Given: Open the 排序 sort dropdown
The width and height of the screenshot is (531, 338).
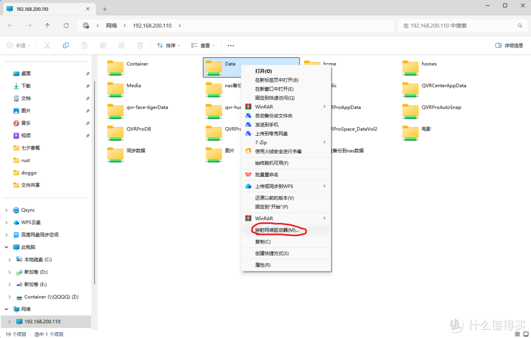Looking at the screenshot, I should [x=168, y=45].
